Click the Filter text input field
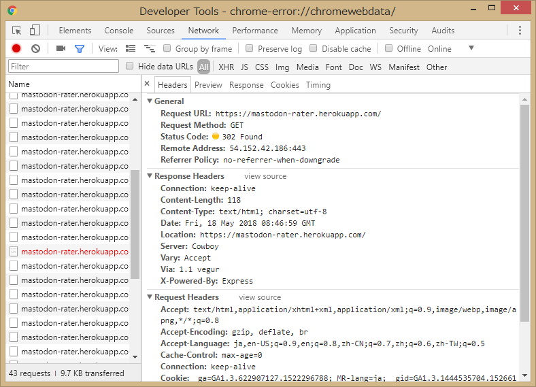Image resolution: width=536 pixels, height=387 pixels. (63, 67)
